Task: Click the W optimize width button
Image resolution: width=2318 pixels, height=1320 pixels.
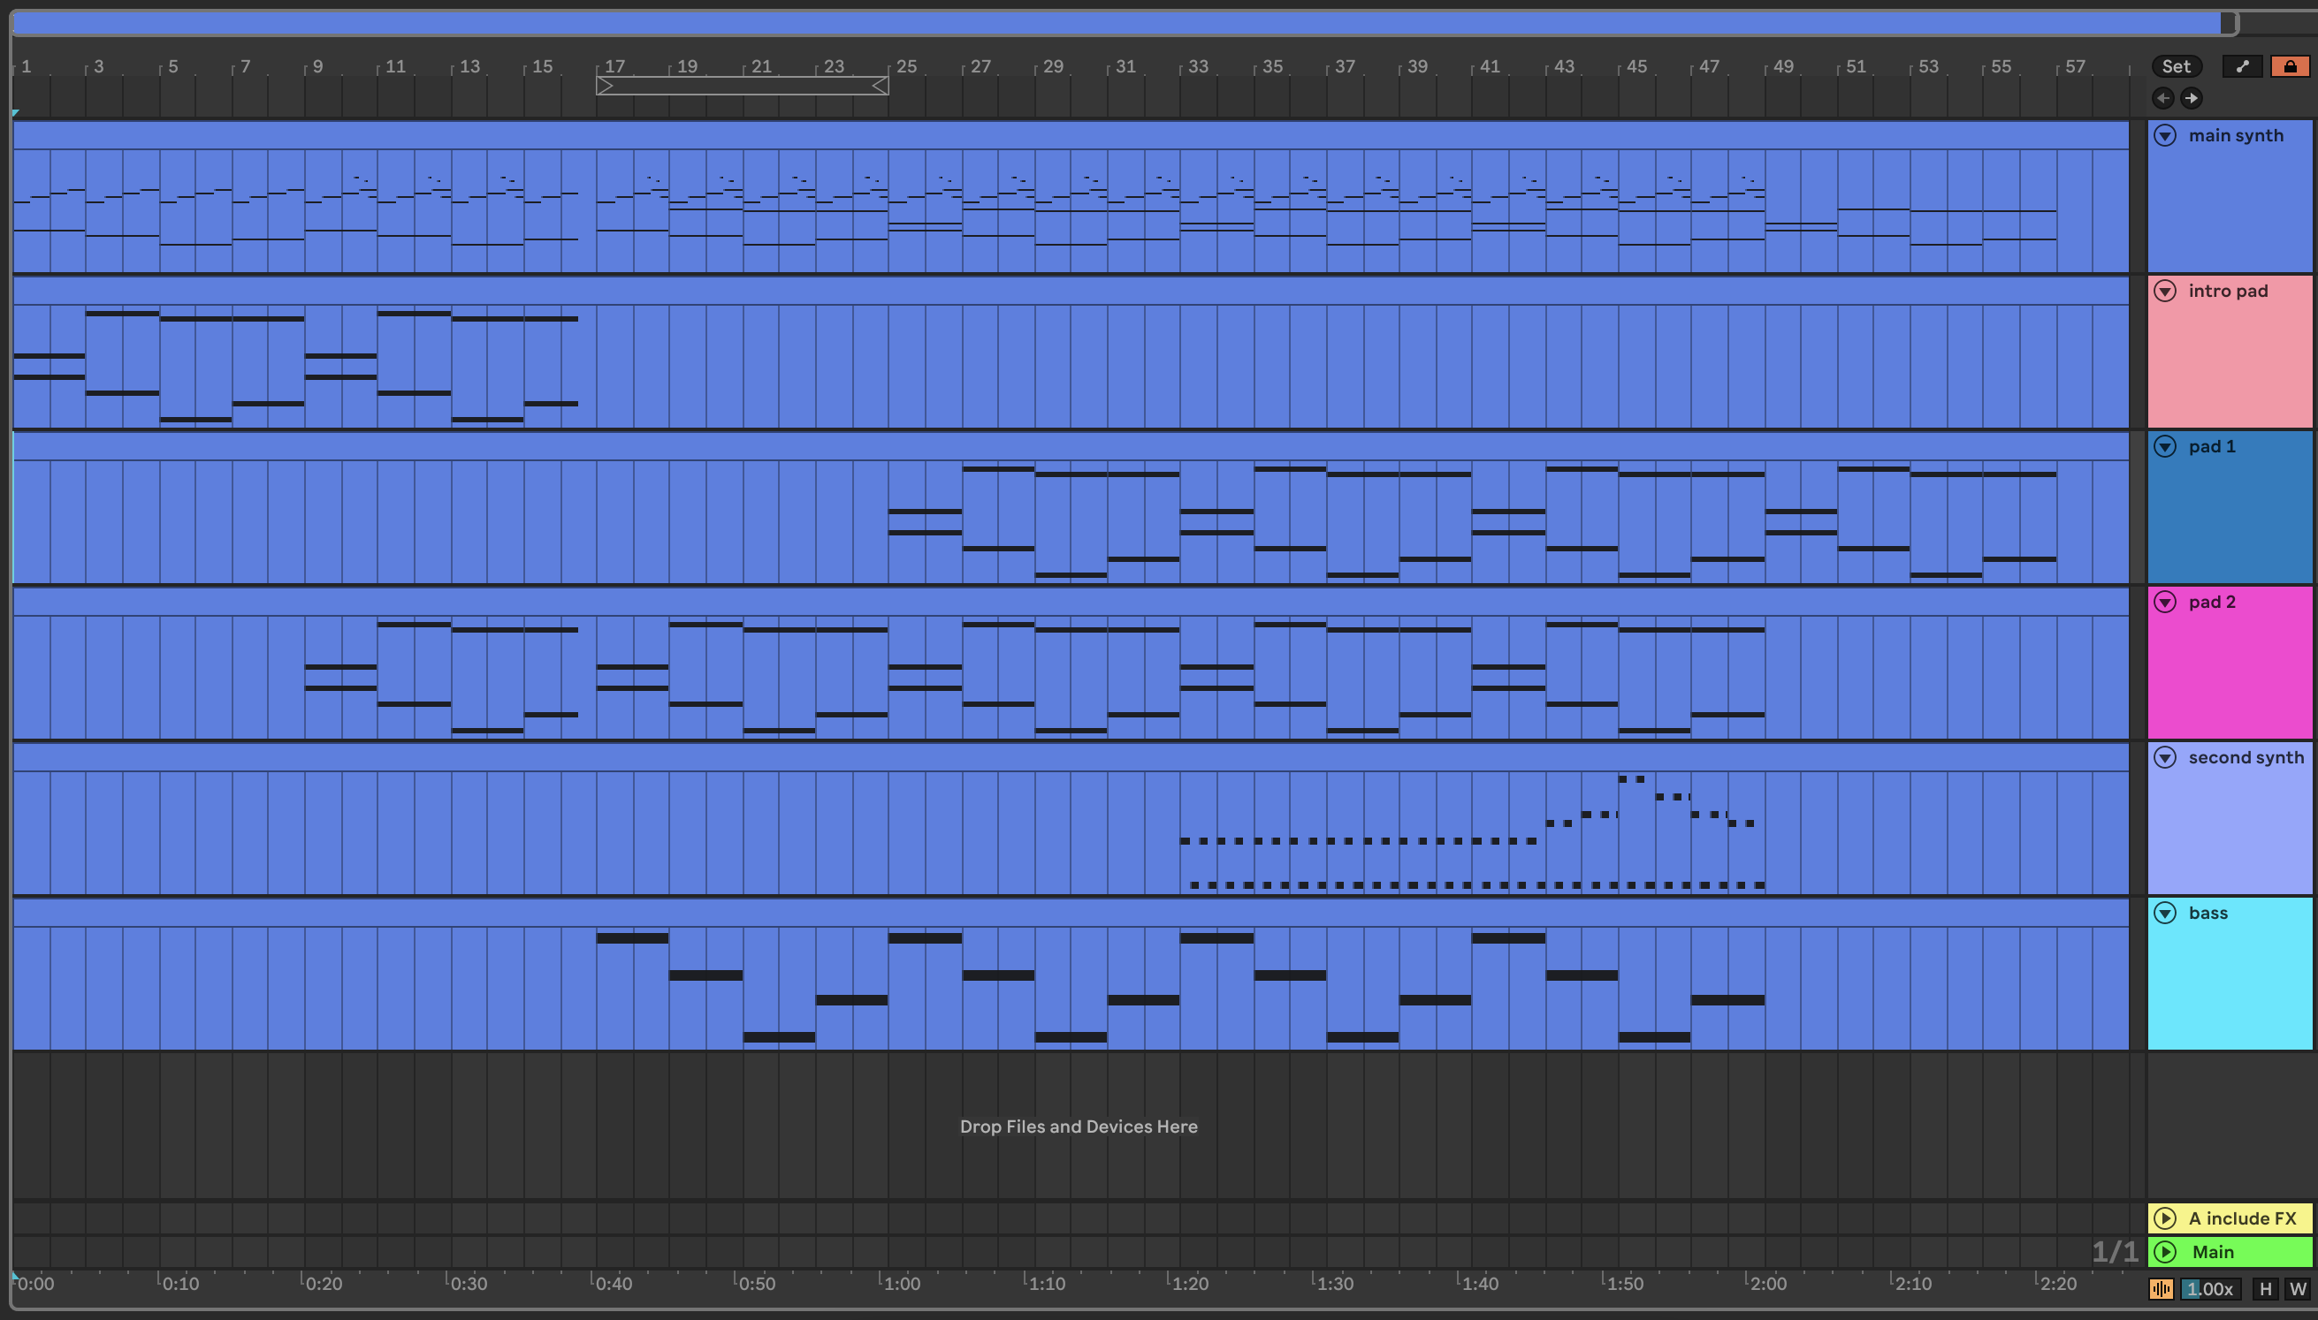Action: pos(2296,1288)
